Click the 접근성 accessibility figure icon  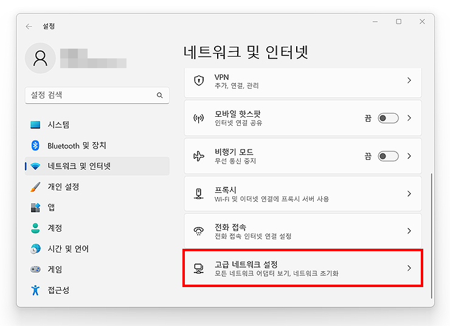(35, 290)
